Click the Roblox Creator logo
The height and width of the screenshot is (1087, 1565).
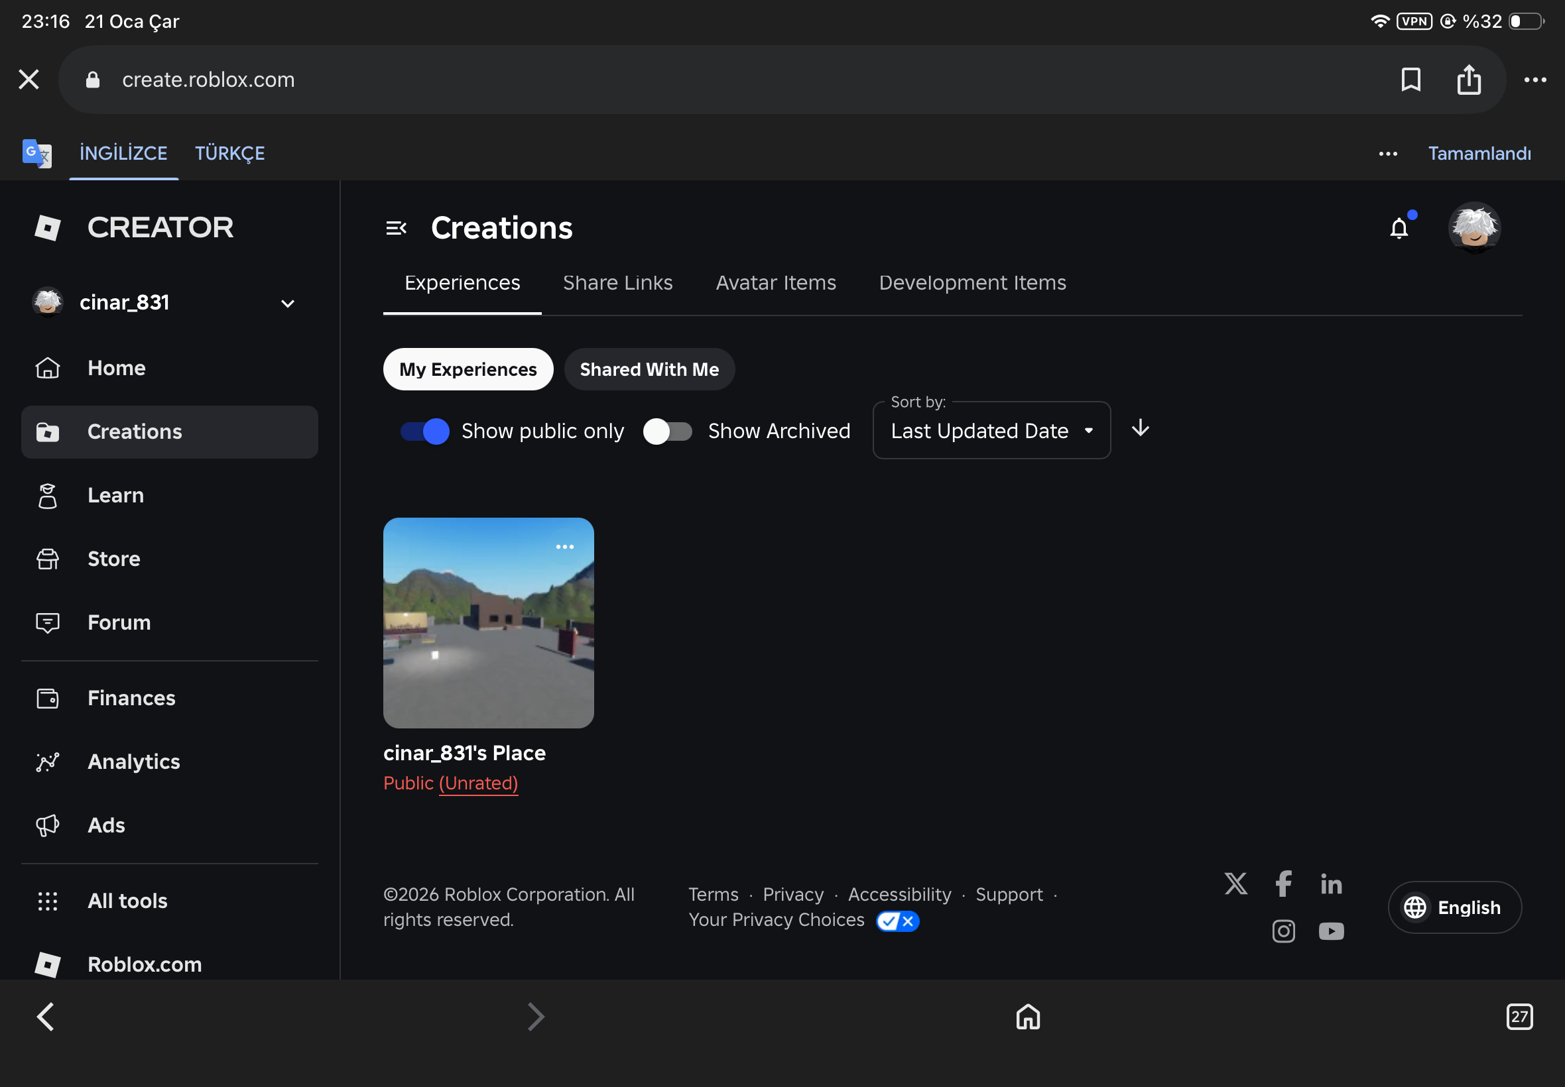134,227
